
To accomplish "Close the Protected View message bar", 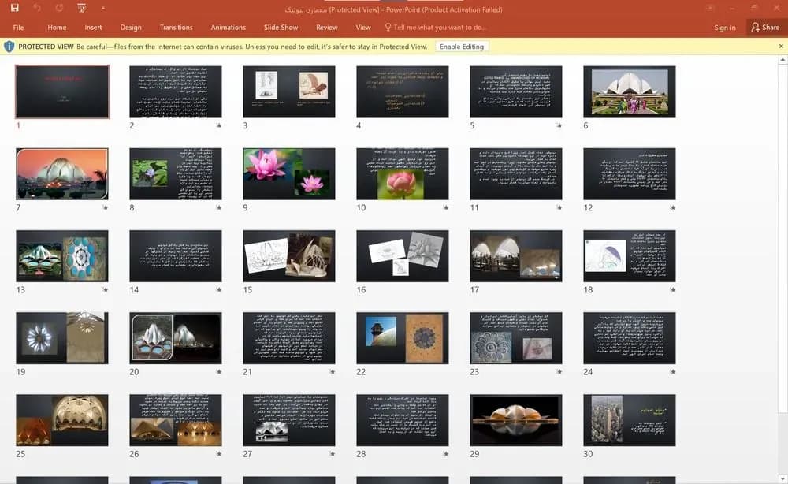I will (781, 47).
